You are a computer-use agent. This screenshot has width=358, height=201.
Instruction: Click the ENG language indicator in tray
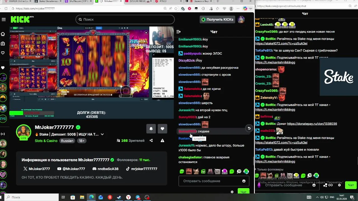coord(332,197)
